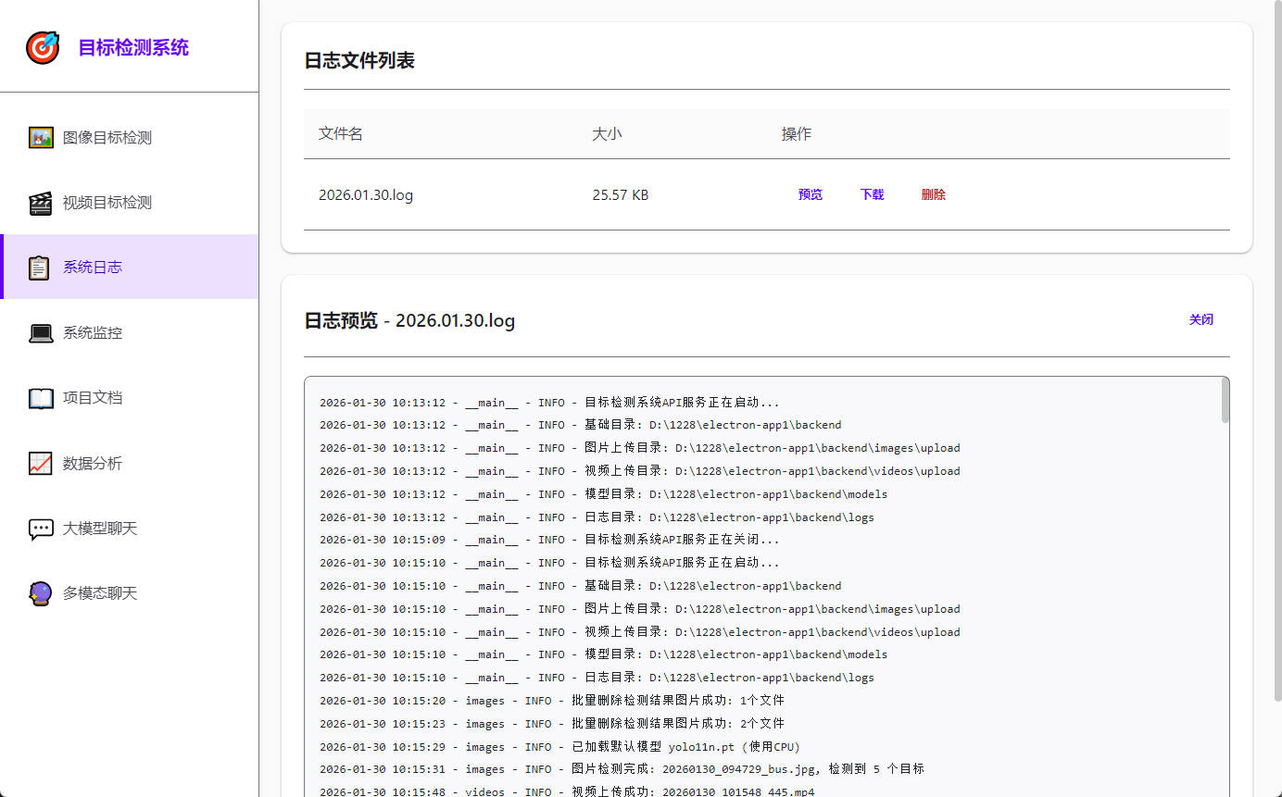
Task: Click the log preview scrollbar thumb
Action: (x=1225, y=401)
